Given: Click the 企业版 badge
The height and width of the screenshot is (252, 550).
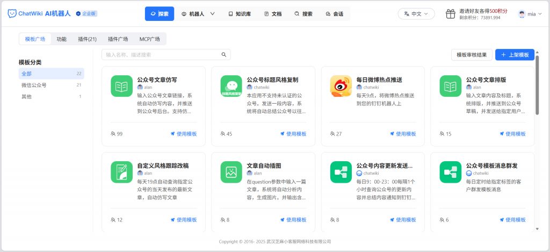Looking at the screenshot, I should point(86,13).
